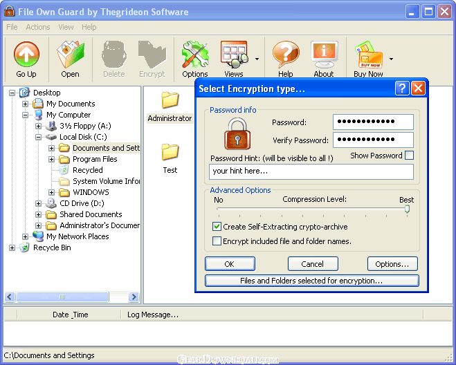
Task: Expand the Program Files node
Action: pyautogui.click(x=51, y=159)
